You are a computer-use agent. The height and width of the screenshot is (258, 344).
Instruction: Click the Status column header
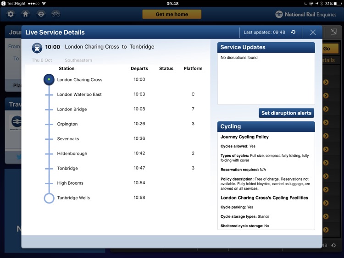click(x=166, y=68)
